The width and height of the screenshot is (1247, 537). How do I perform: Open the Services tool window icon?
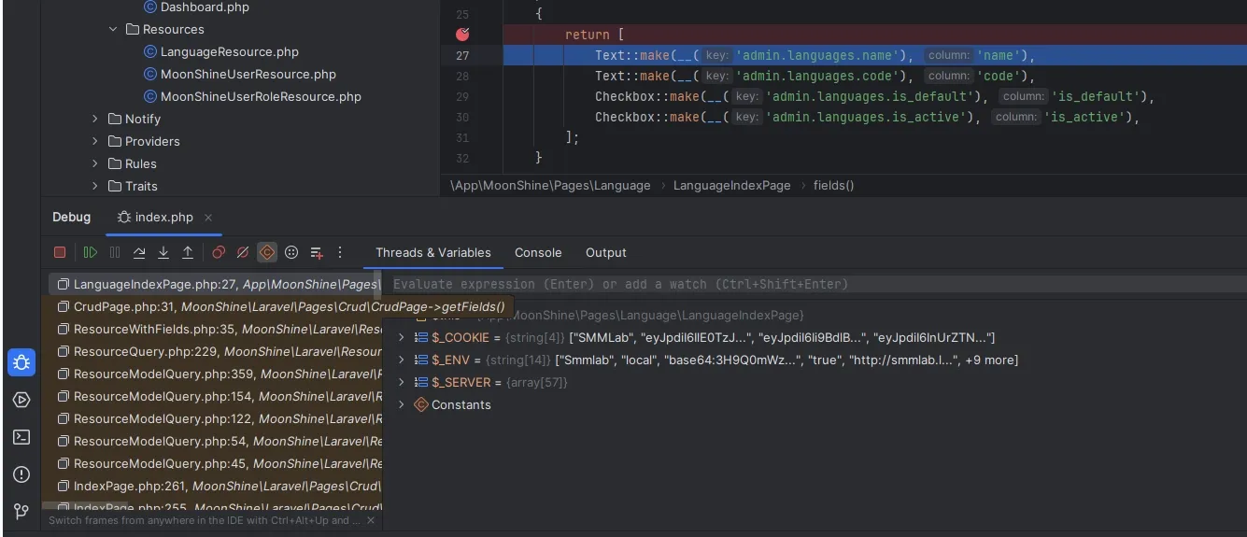(x=21, y=400)
